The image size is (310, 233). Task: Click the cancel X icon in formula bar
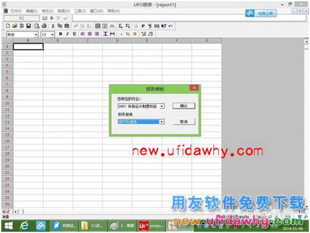[x=58, y=18]
